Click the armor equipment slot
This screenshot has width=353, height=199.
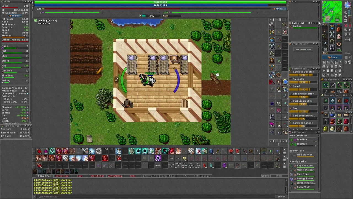332,34
